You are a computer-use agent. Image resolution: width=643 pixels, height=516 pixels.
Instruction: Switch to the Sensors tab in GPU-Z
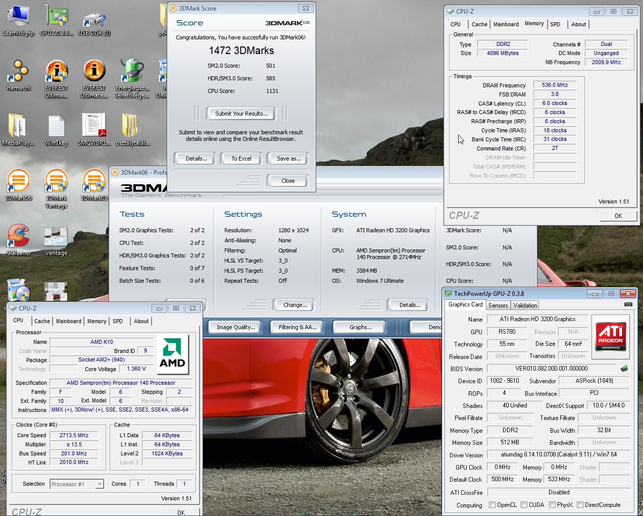(498, 305)
